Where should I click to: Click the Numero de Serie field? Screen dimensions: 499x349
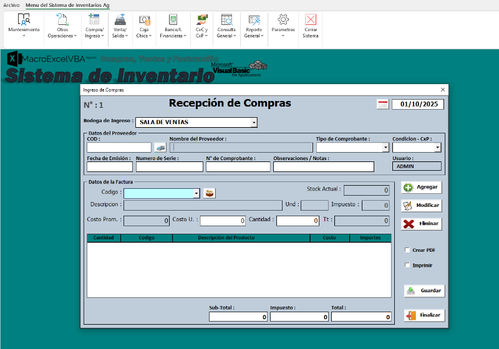click(169, 167)
